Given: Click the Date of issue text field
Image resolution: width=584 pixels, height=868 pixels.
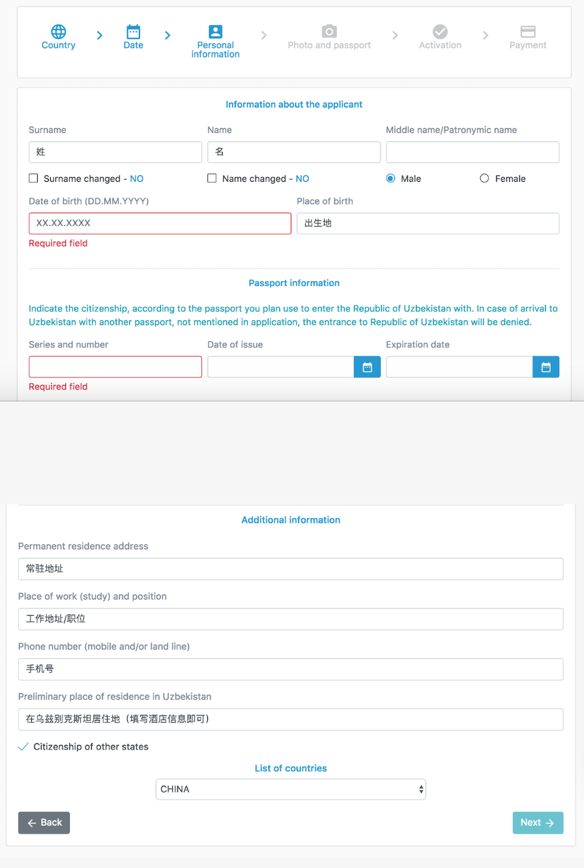Looking at the screenshot, I should click(x=281, y=367).
